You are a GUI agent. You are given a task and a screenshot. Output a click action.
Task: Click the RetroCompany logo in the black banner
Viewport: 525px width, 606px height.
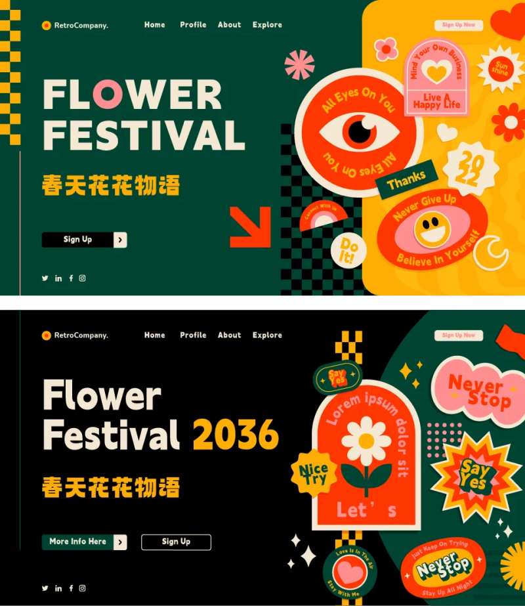pyautogui.click(x=75, y=335)
